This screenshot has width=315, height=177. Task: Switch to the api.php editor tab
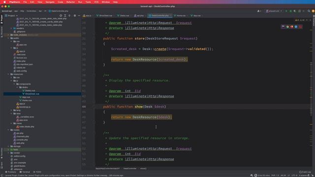pyautogui.click(x=139, y=15)
